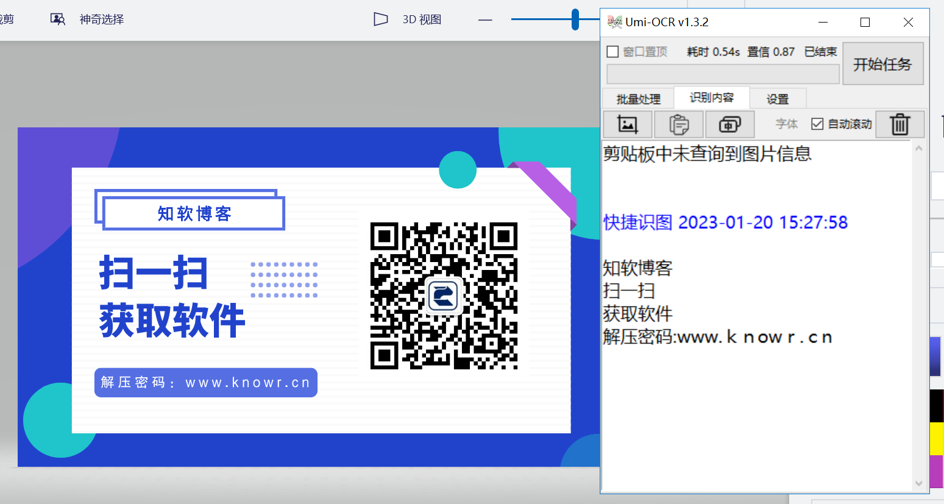
Task: Clear results with trash can icon
Action: [x=900, y=124]
